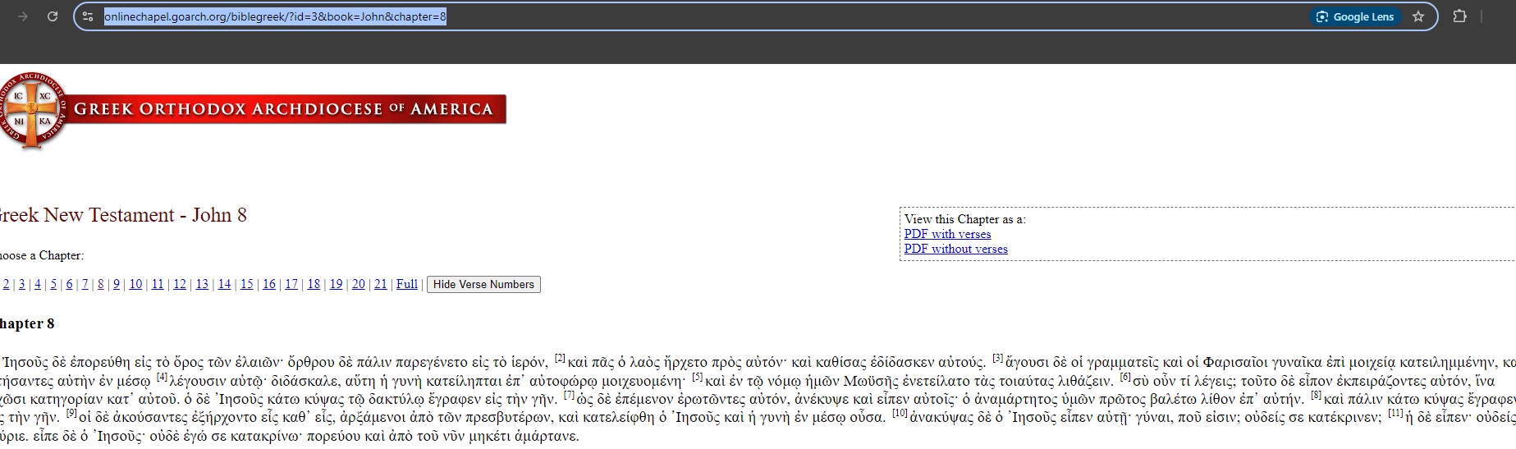The height and width of the screenshot is (449, 1516).
Task: Click the Greek Orthodox Archdiocese cross logo
Action: pyautogui.click(x=32, y=110)
